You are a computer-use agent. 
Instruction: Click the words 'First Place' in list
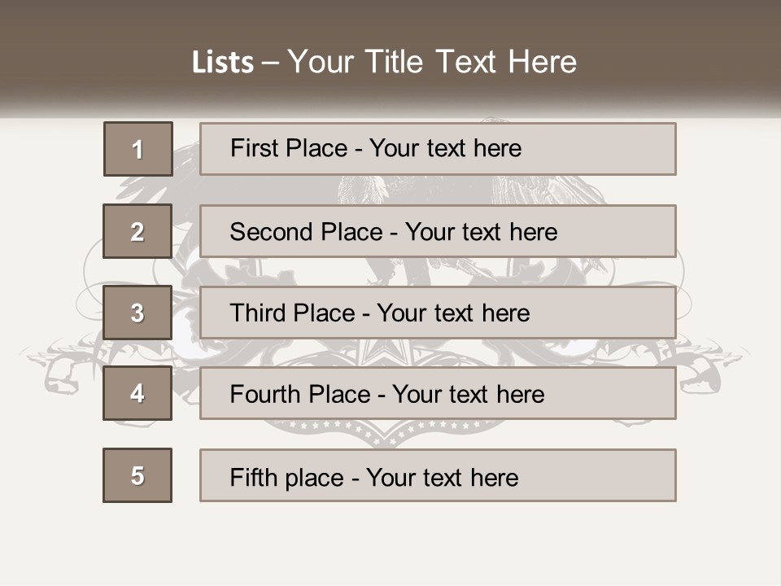(x=288, y=148)
